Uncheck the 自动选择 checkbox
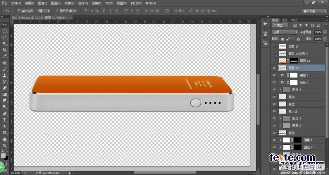 pos(19,11)
